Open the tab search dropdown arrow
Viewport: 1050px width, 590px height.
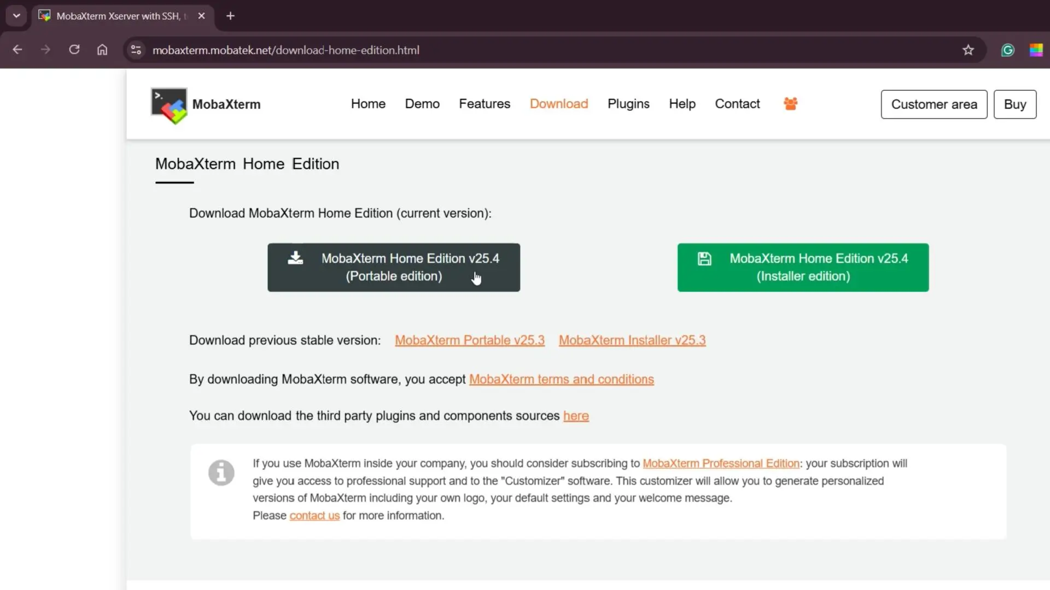[x=16, y=16]
